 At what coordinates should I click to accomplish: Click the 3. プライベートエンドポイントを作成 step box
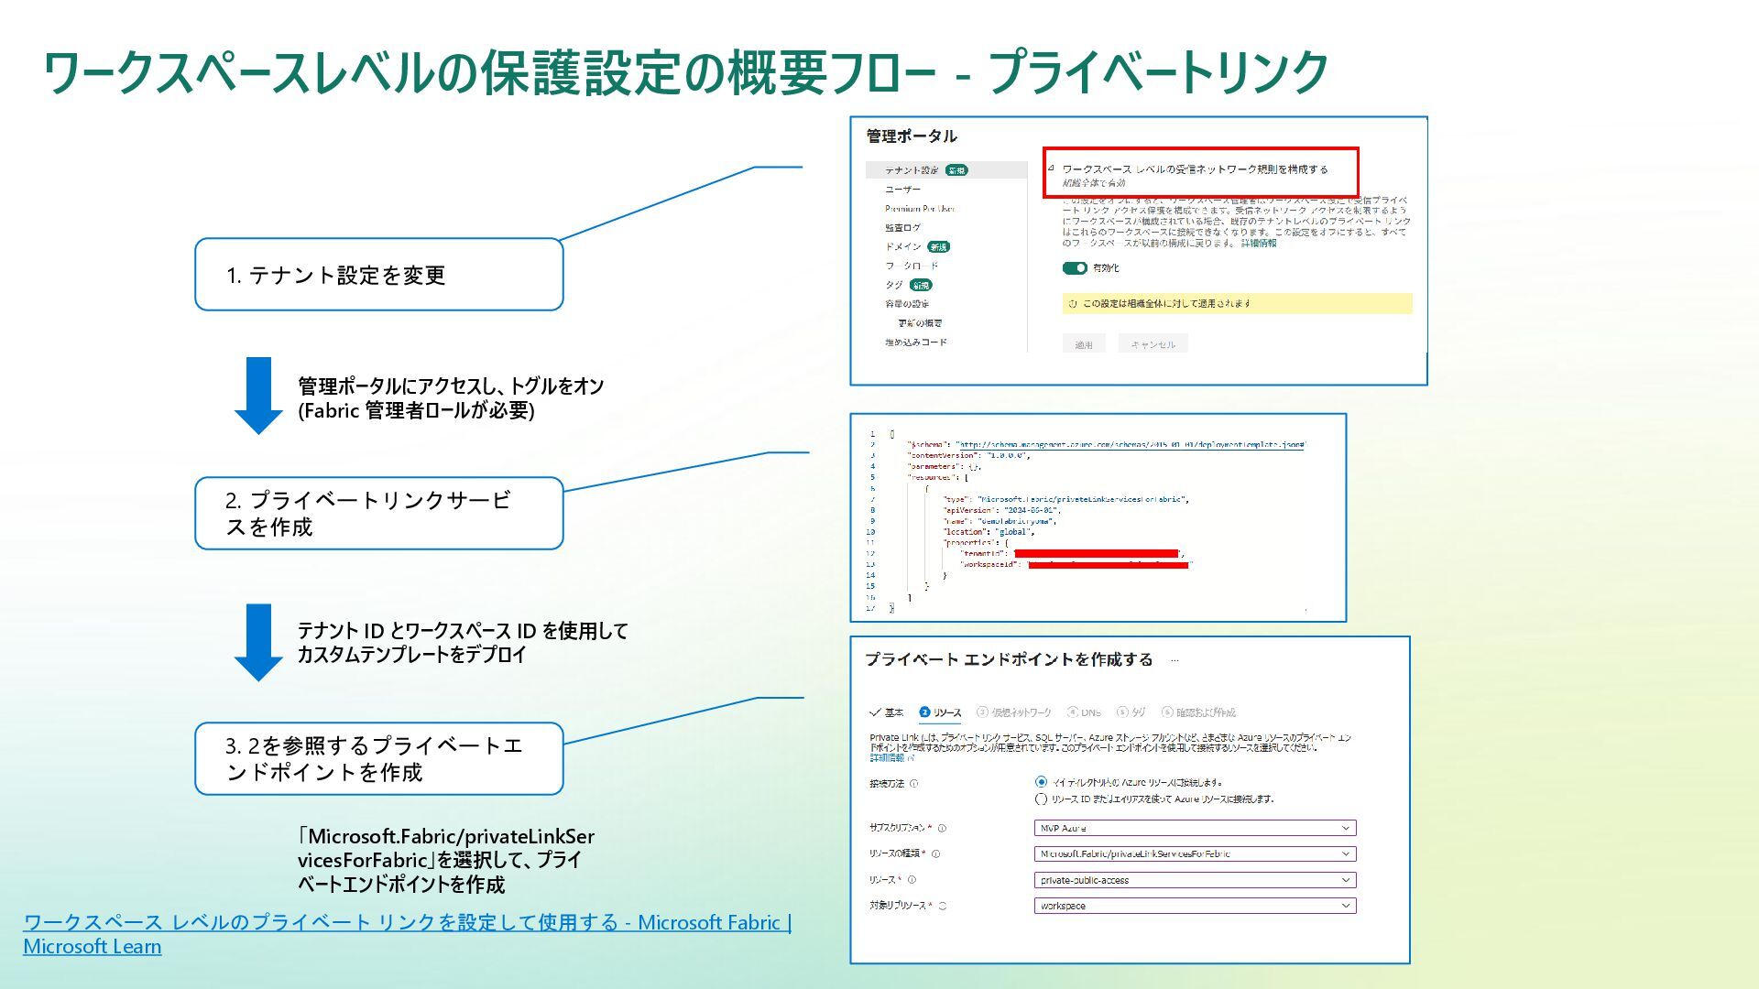point(378,758)
